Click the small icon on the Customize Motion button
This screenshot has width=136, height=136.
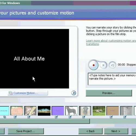11,93
